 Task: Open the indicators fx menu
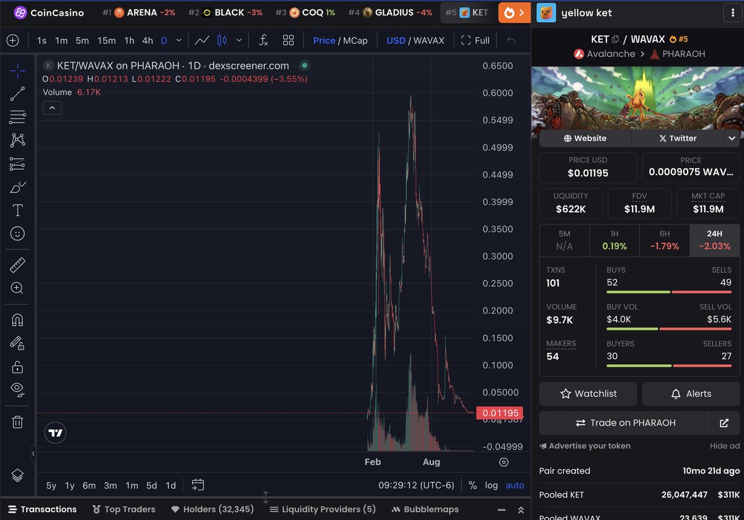[263, 40]
